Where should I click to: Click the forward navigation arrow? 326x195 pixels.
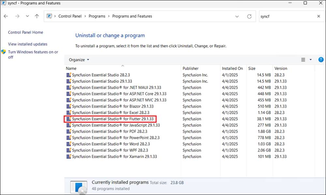(x=17, y=16)
